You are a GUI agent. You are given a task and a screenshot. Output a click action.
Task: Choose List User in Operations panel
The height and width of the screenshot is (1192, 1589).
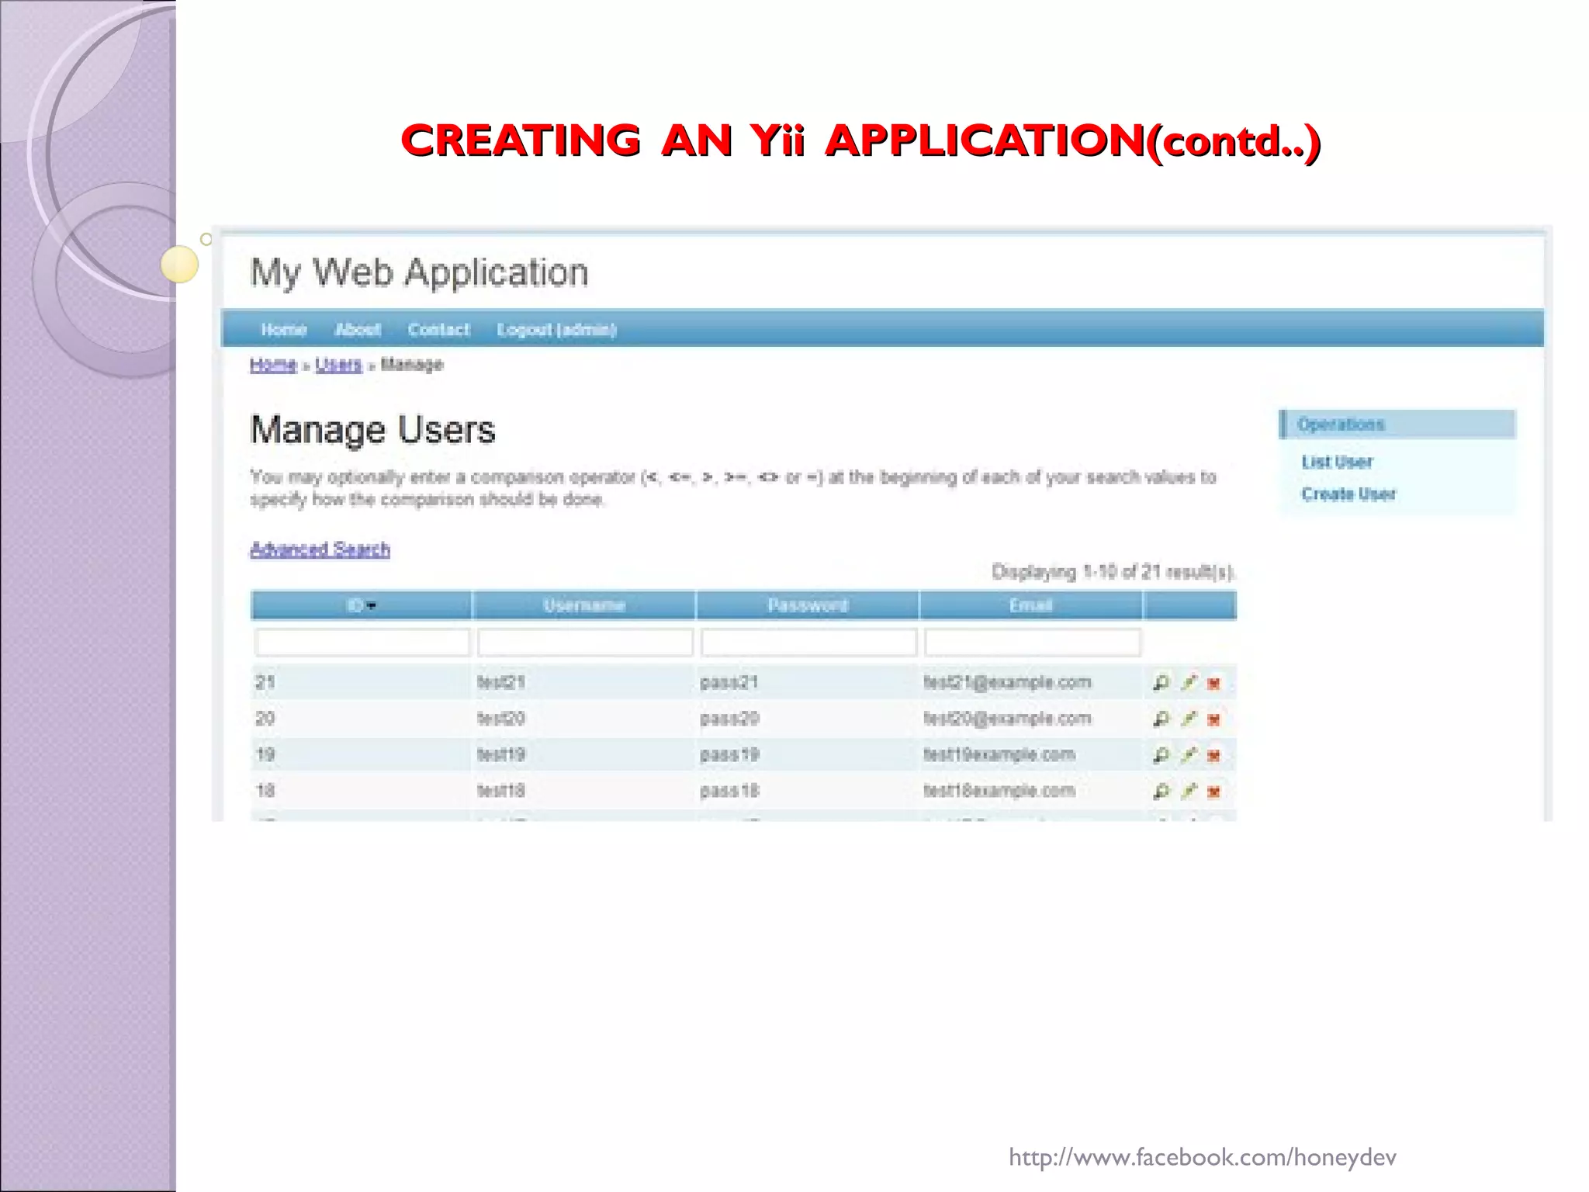1337,463
